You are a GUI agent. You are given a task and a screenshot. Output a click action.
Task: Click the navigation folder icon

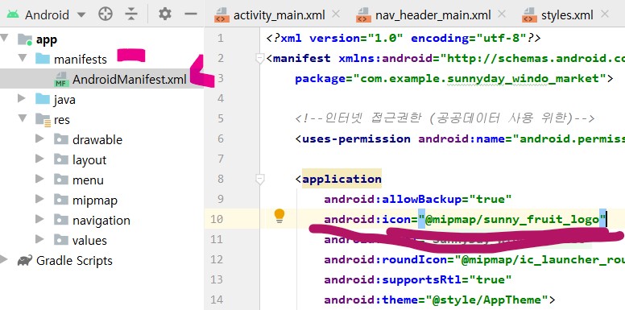click(61, 220)
